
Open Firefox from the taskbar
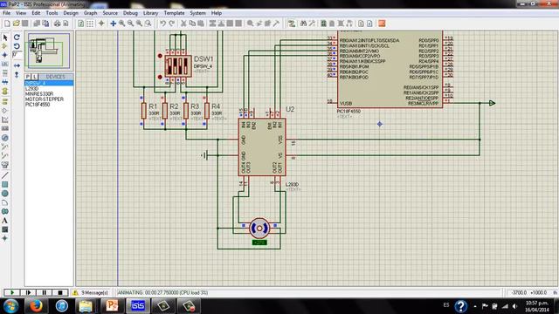[36, 306]
